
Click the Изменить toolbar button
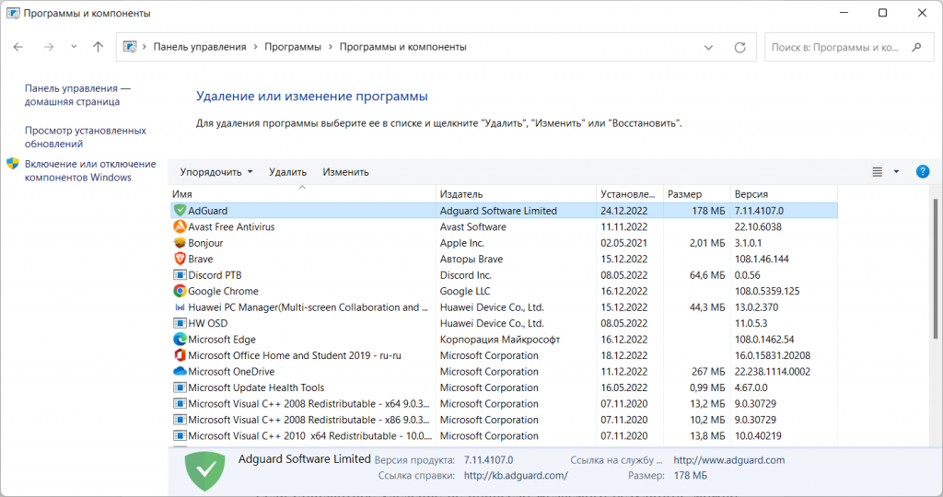tap(346, 172)
